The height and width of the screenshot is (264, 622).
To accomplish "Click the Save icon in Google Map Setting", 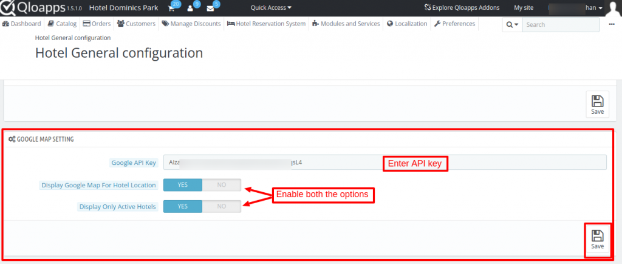I will [597, 240].
